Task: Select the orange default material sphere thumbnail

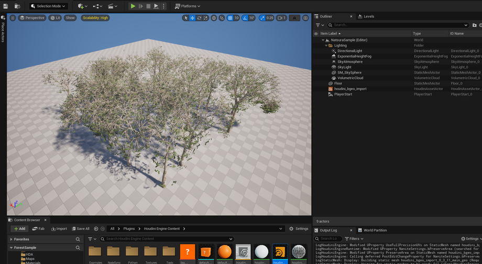Action: [x=224, y=251]
